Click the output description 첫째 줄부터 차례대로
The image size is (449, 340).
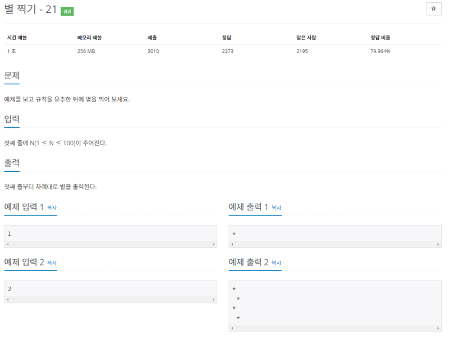click(51, 187)
